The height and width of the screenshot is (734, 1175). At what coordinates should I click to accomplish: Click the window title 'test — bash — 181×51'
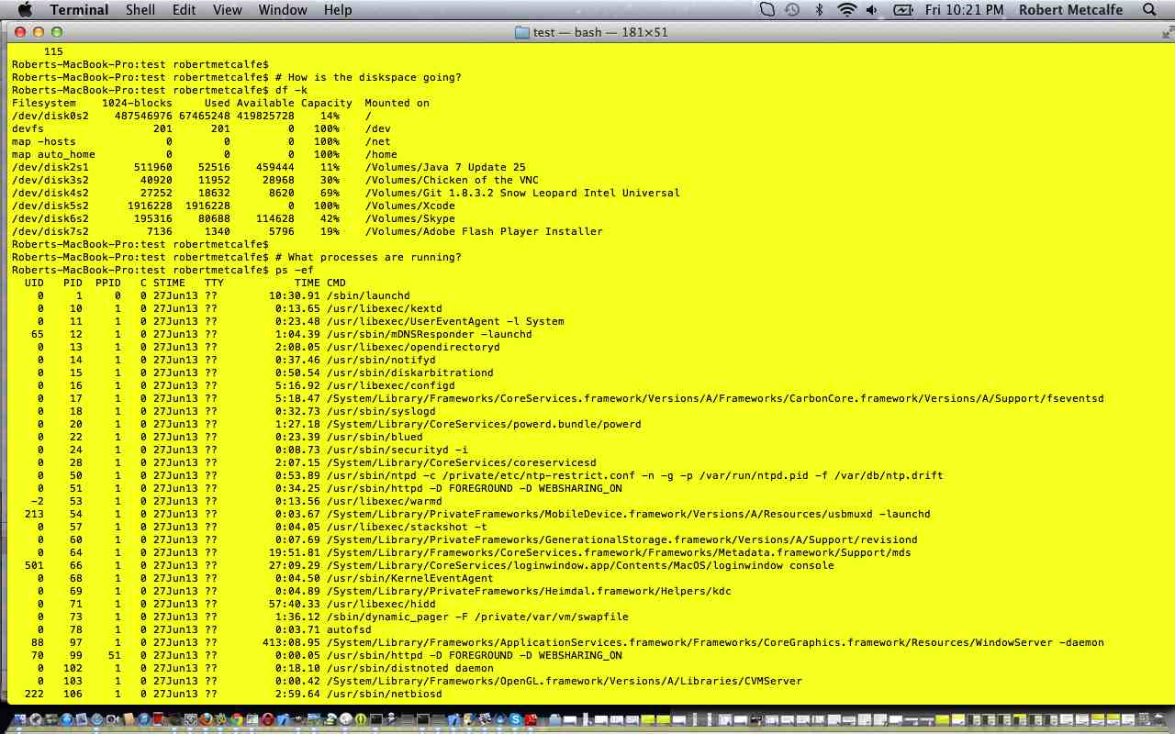(600, 32)
